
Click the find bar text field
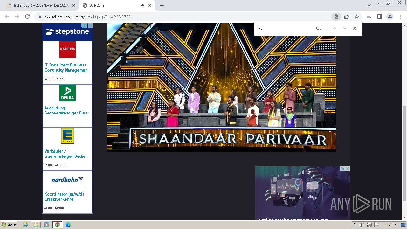(x=285, y=28)
